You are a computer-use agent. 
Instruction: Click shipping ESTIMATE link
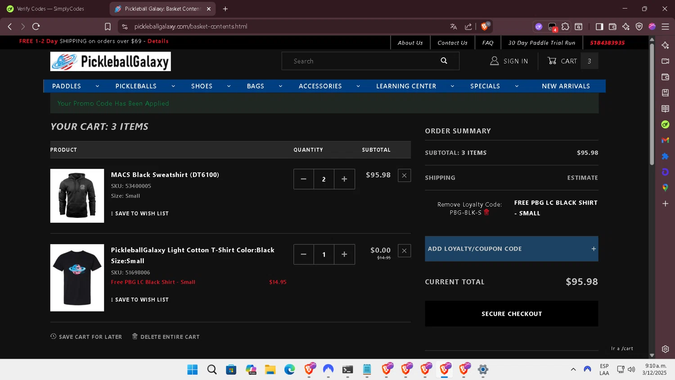coord(582,178)
